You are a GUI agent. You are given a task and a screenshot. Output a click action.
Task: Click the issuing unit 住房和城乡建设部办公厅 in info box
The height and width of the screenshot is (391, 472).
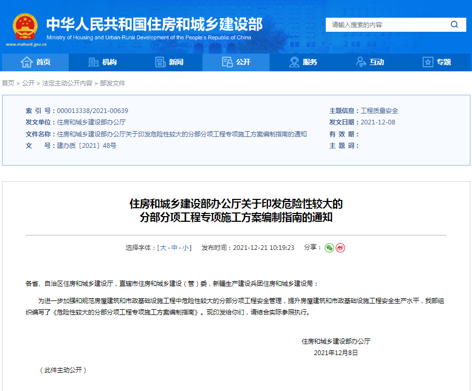click(x=91, y=122)
